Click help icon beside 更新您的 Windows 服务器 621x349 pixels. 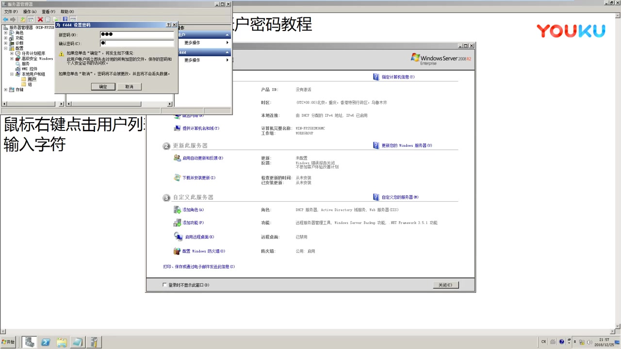click(x=376, y=145)
